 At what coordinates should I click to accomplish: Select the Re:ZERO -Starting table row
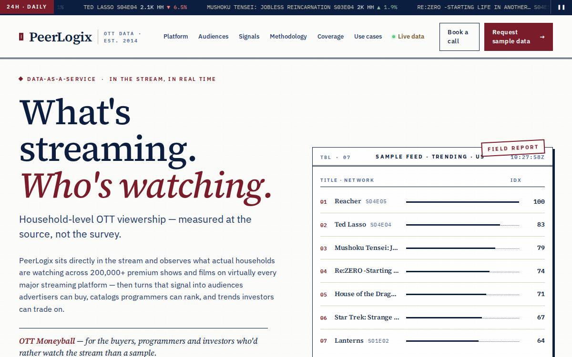pos(432,271)
